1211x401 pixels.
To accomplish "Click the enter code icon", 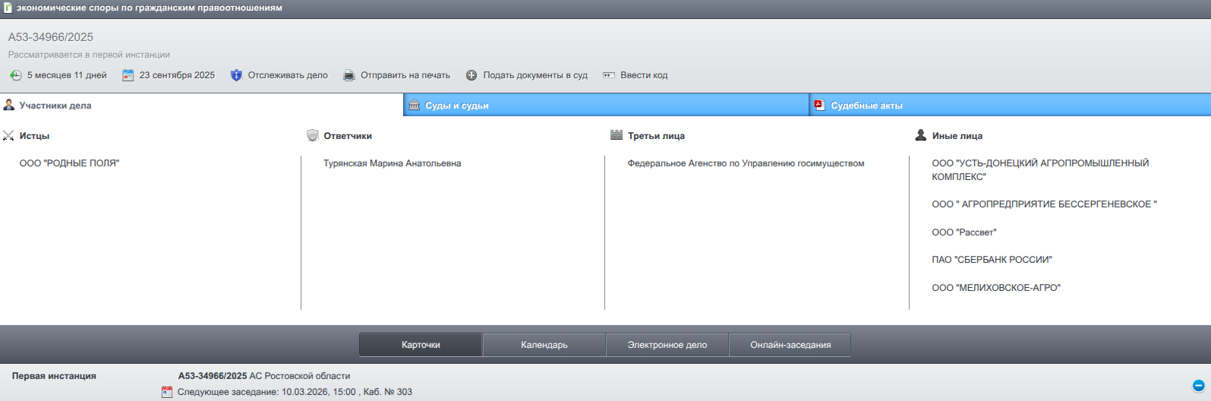I will click(609, 75).
